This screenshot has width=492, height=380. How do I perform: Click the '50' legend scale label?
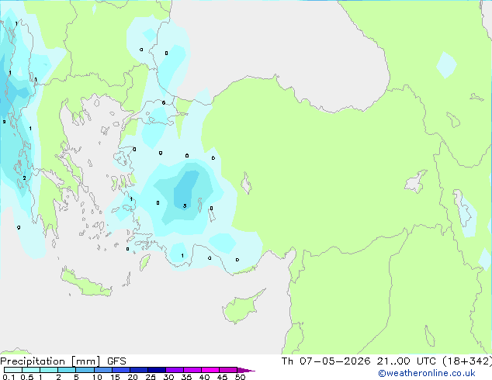pos(240,377)
